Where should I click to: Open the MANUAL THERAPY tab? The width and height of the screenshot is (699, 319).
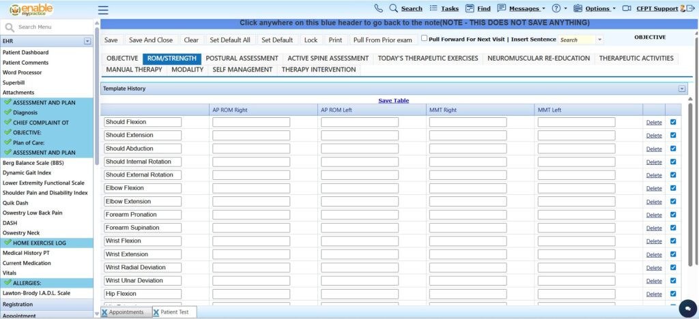pyautogui.click(x=134, y=70)
